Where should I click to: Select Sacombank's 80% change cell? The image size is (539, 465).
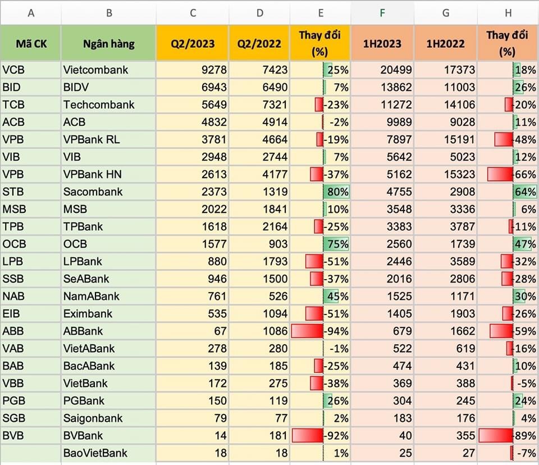(320, 192)
